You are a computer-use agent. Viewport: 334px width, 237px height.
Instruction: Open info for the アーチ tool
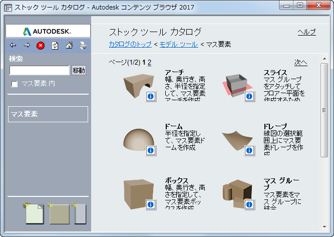click(x=151, y=96)
